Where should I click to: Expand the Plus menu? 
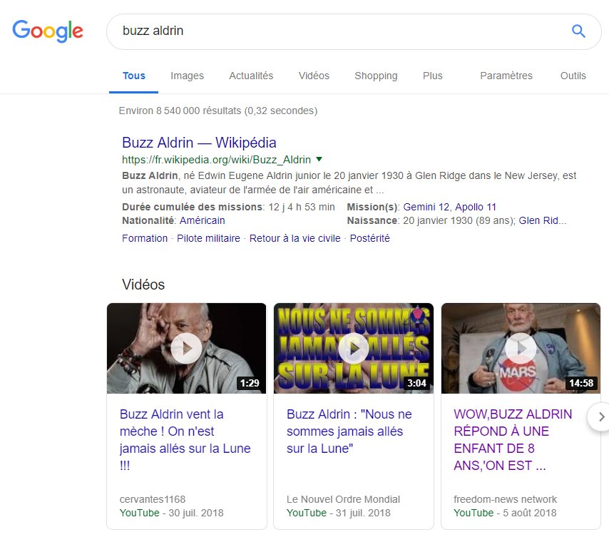[433, 76]
